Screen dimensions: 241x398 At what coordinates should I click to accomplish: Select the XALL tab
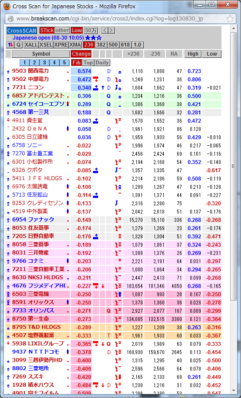click(31, 45)
